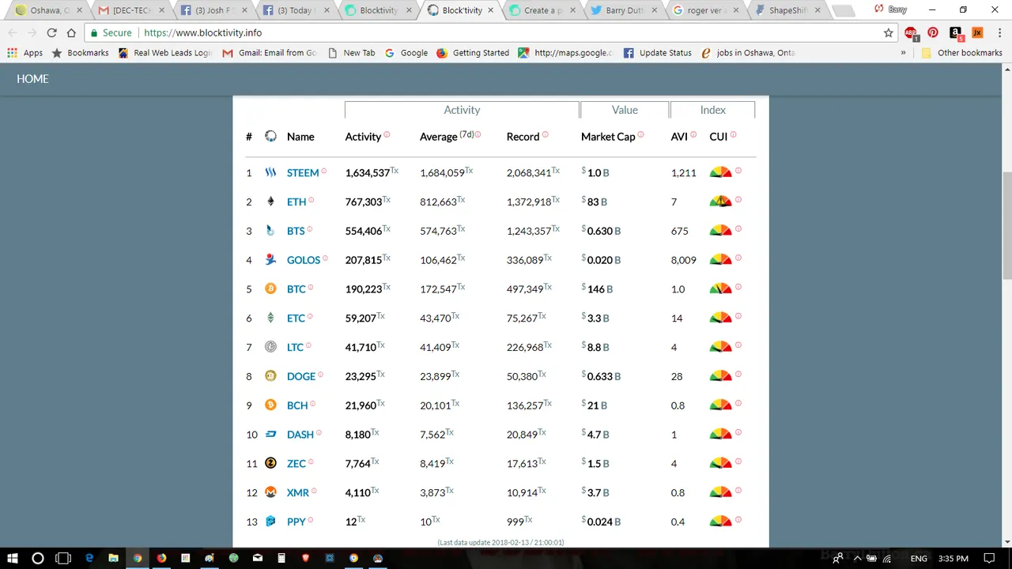Click the DOGE coin icon
Screen dimensions: 1012x569
270,376
